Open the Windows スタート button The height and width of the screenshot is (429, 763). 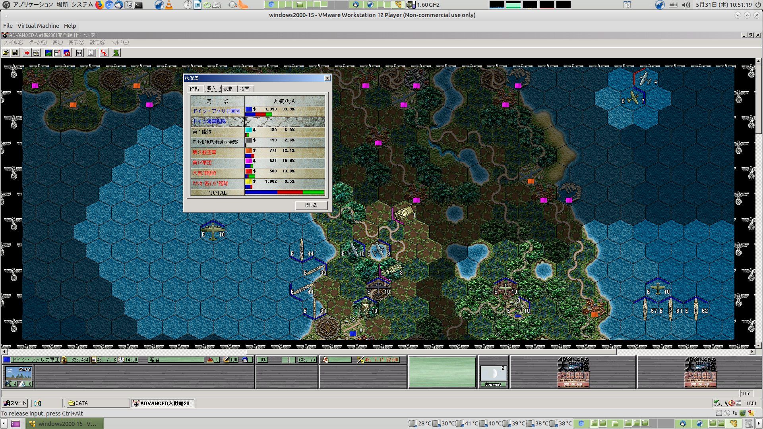15,403
